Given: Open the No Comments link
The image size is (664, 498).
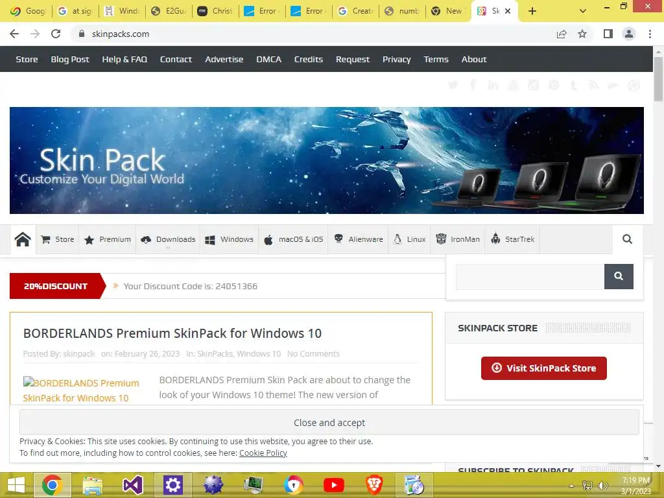Looking at the screenshot, I should click(313, 353).
